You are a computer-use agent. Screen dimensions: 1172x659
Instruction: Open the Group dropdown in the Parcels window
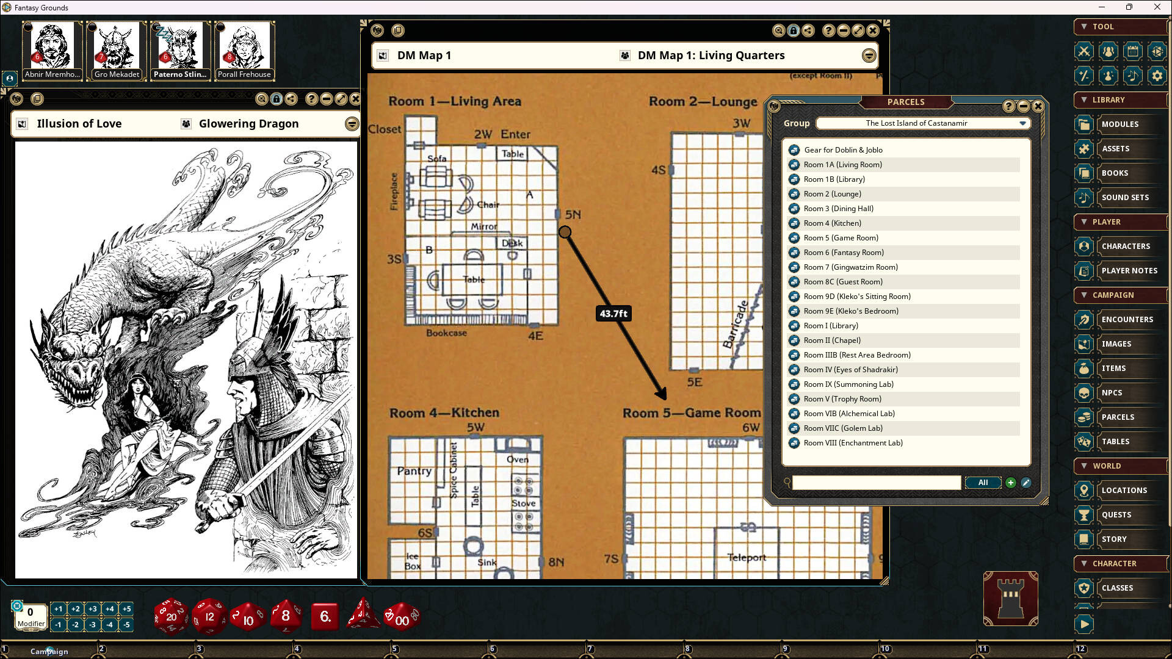1022,123
